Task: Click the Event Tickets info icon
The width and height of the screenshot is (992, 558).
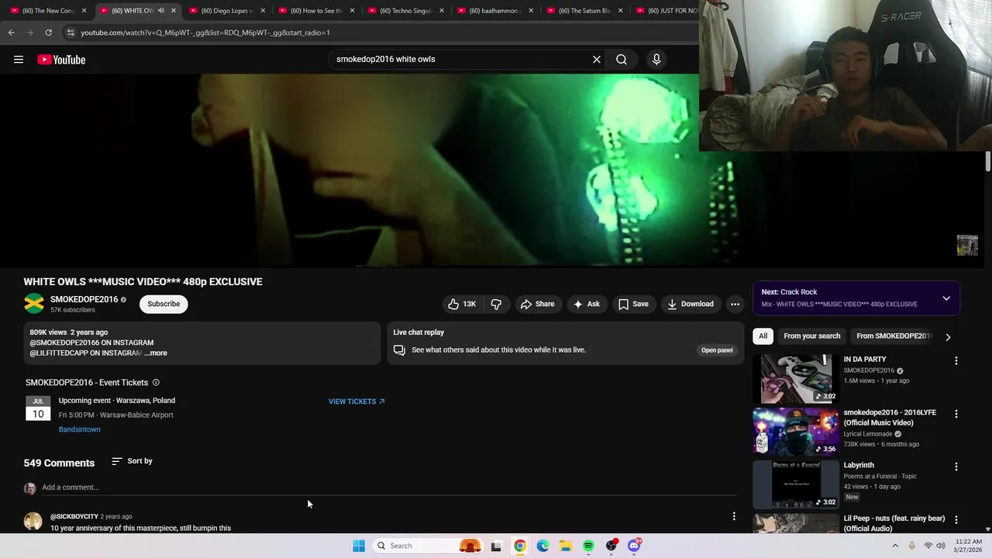Action: coord(156,383)
